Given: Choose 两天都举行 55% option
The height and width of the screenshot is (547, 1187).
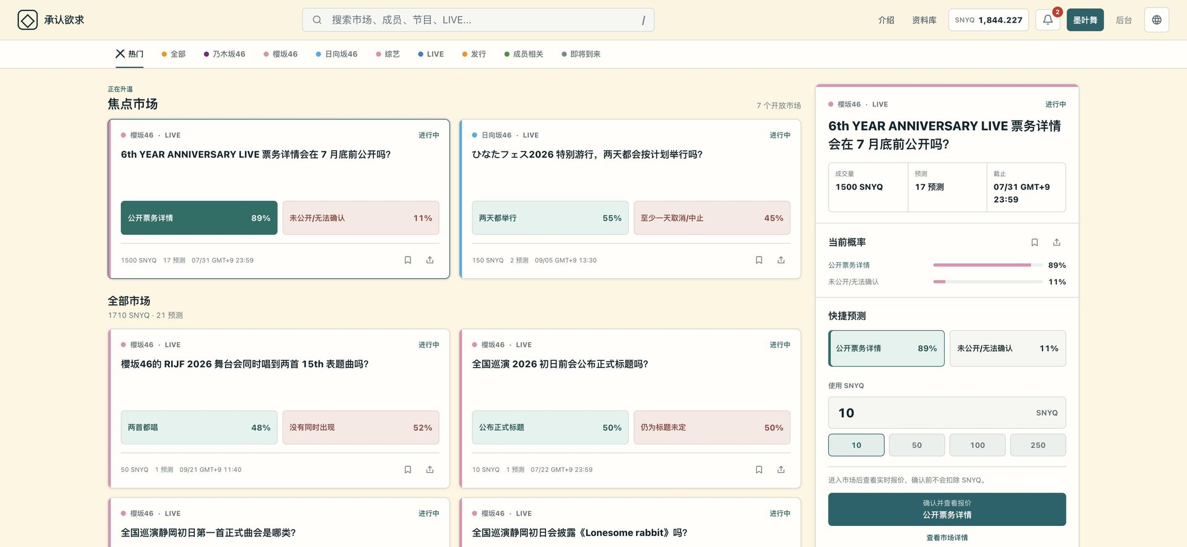Looking at the screenshot, I should [550, 218].
